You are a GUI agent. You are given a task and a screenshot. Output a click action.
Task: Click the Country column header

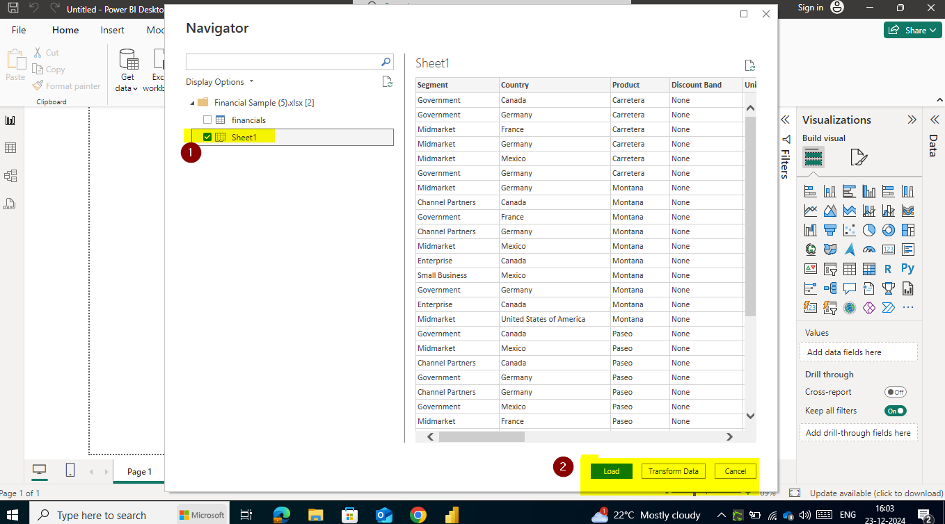[x=555, y=85]
